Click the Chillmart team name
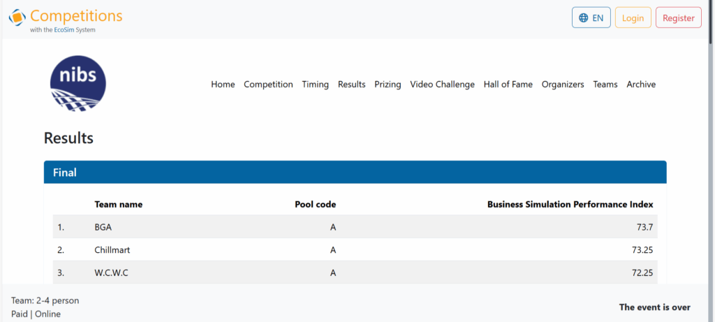Image resolution: width=715 pixels, height=322 pixels. coord(112,250)
